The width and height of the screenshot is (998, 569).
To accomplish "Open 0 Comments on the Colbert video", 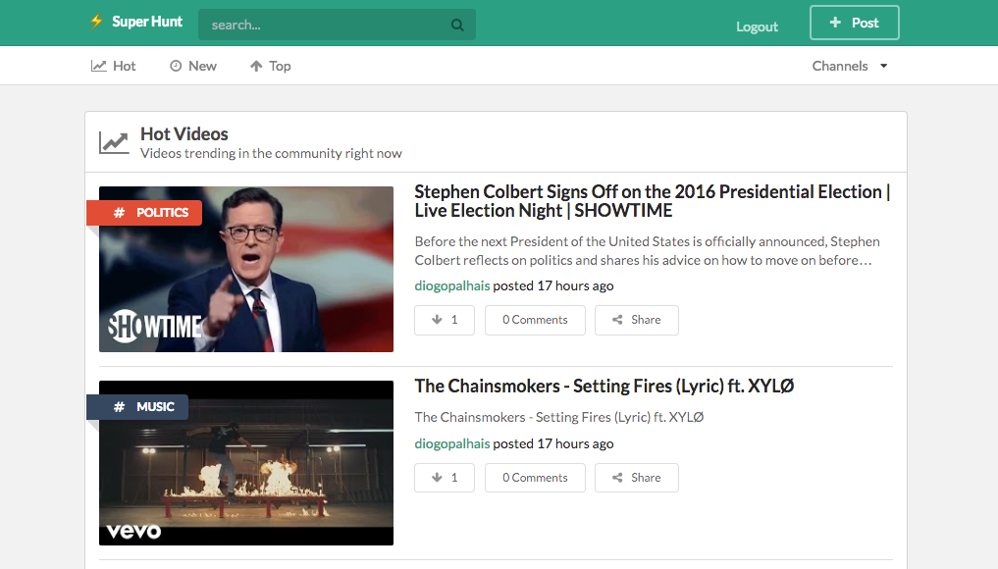I will pos(535,320).
